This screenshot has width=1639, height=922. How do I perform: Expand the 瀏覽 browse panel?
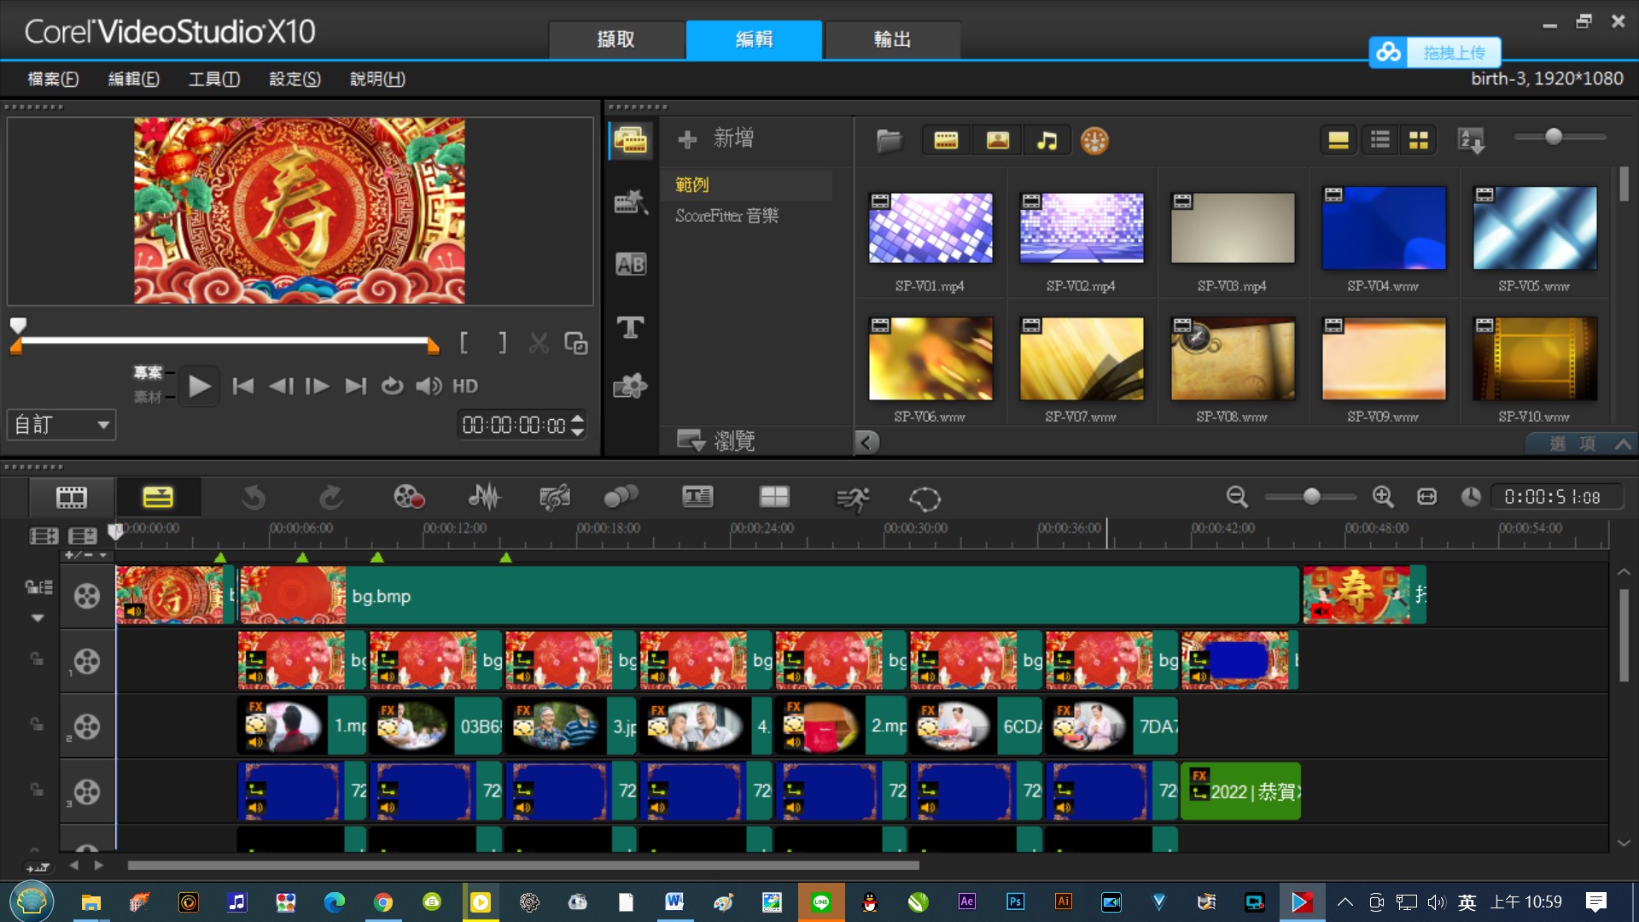716,441
